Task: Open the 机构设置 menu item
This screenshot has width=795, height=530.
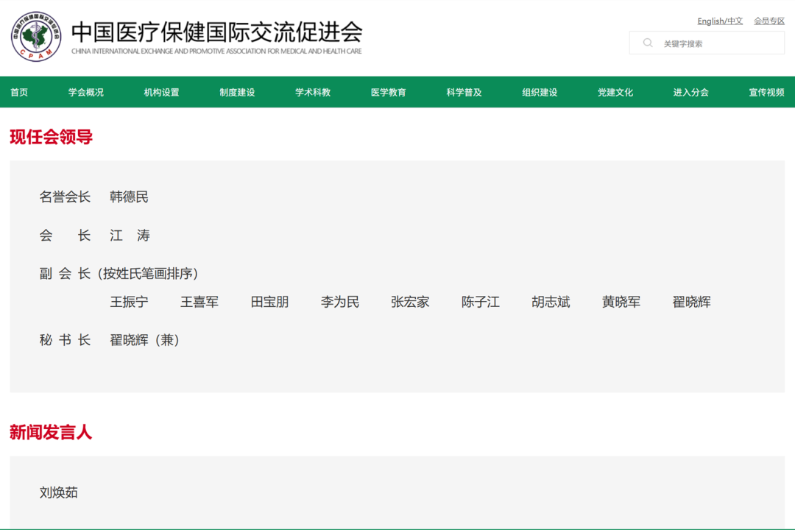Action: 161,92
